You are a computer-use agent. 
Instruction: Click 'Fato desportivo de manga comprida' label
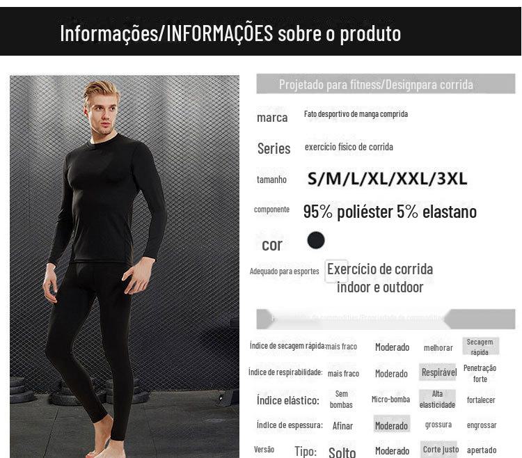click(356, 114)
